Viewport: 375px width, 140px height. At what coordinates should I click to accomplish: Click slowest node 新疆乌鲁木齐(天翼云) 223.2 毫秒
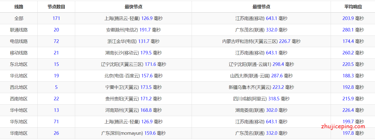click(x=261, y=87)
